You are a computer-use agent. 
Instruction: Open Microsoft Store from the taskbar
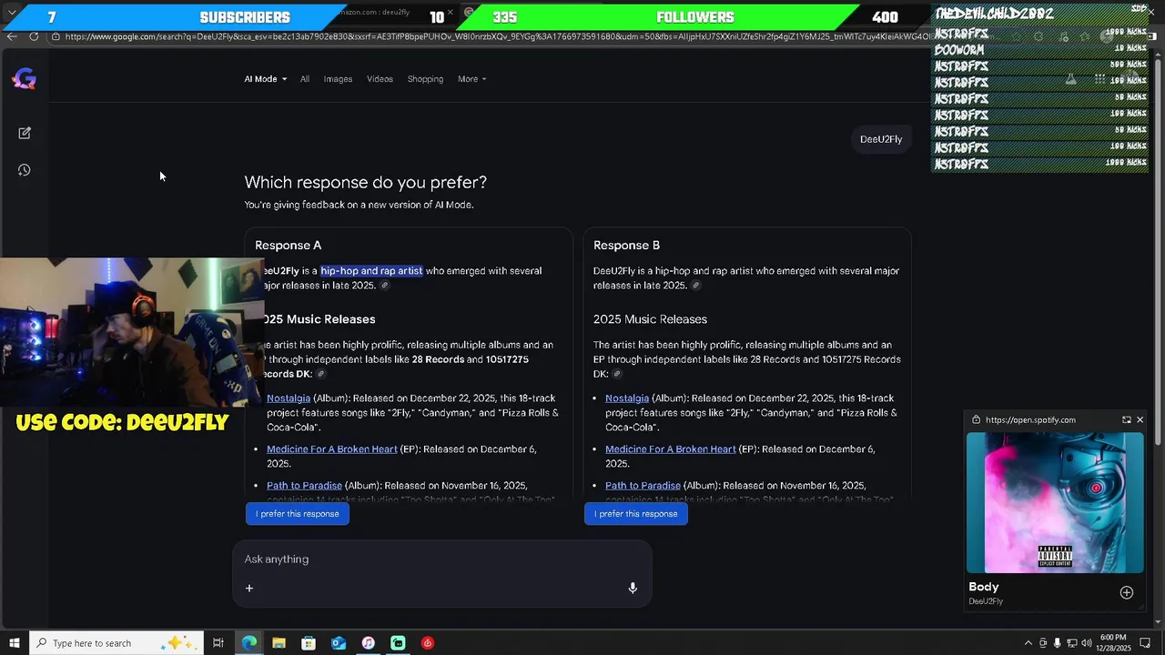point(309,643)
